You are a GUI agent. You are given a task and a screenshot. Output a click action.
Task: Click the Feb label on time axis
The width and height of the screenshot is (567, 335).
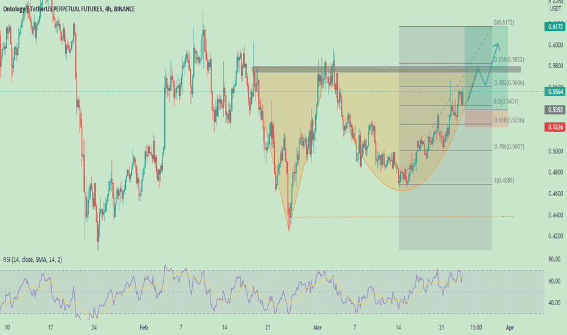[144, 328]
